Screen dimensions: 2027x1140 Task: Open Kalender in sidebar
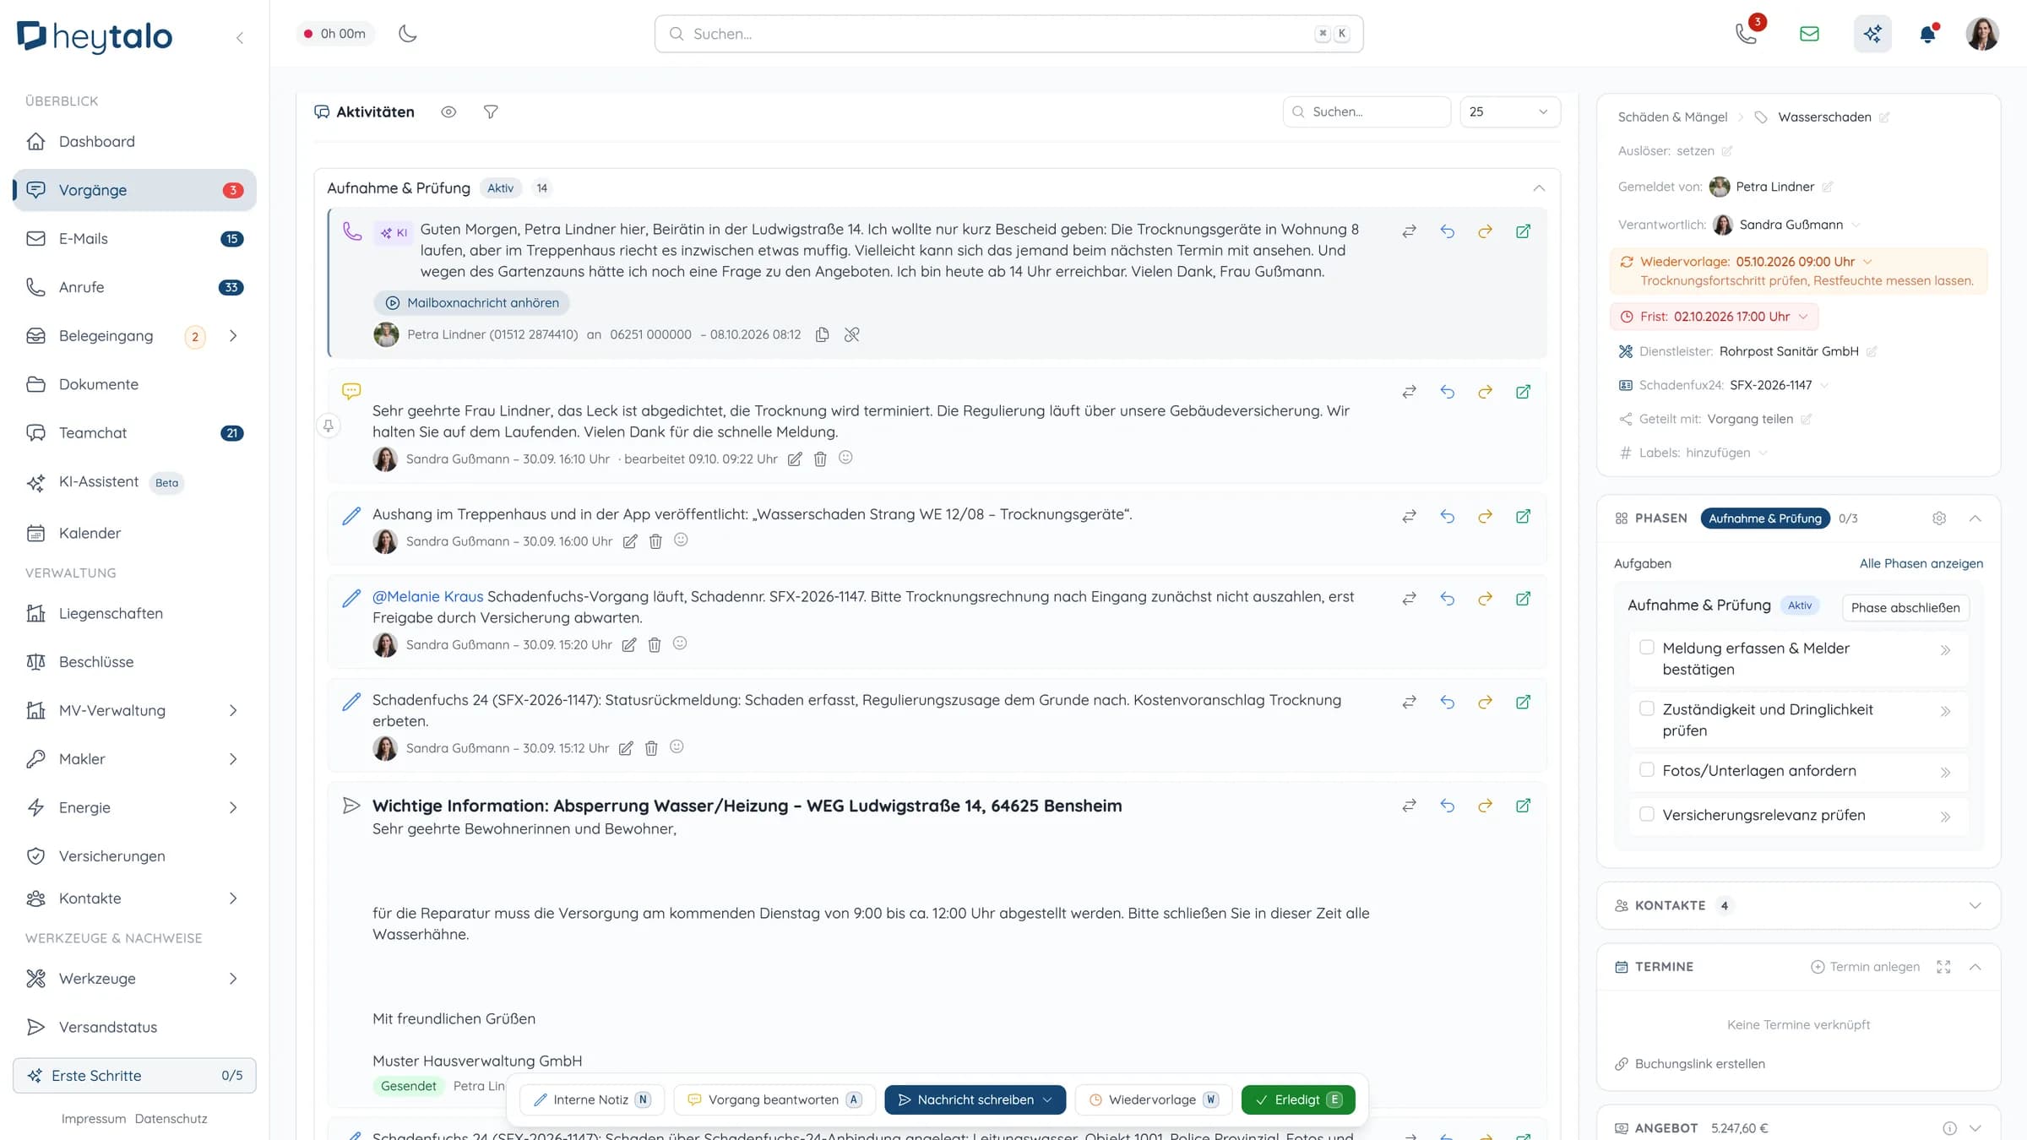coord(134,533)
